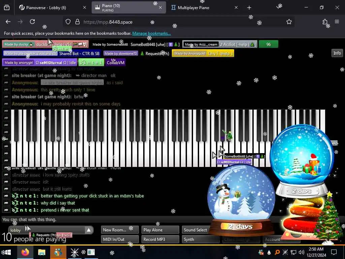Select the SomeBot8448 [uhe] user tag
345x259 pixels.
(x=136, y=44)
